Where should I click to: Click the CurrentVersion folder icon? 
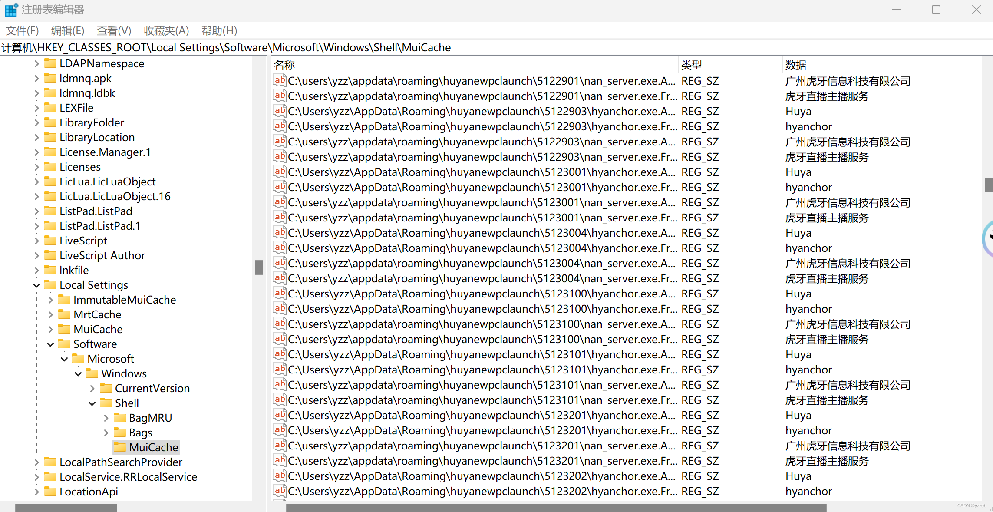pyautogui.click(x=106, y=388)
